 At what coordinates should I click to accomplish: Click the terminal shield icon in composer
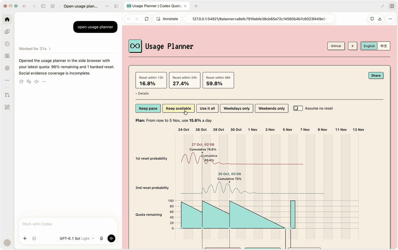pyautogui.click(x=34, y=238)
